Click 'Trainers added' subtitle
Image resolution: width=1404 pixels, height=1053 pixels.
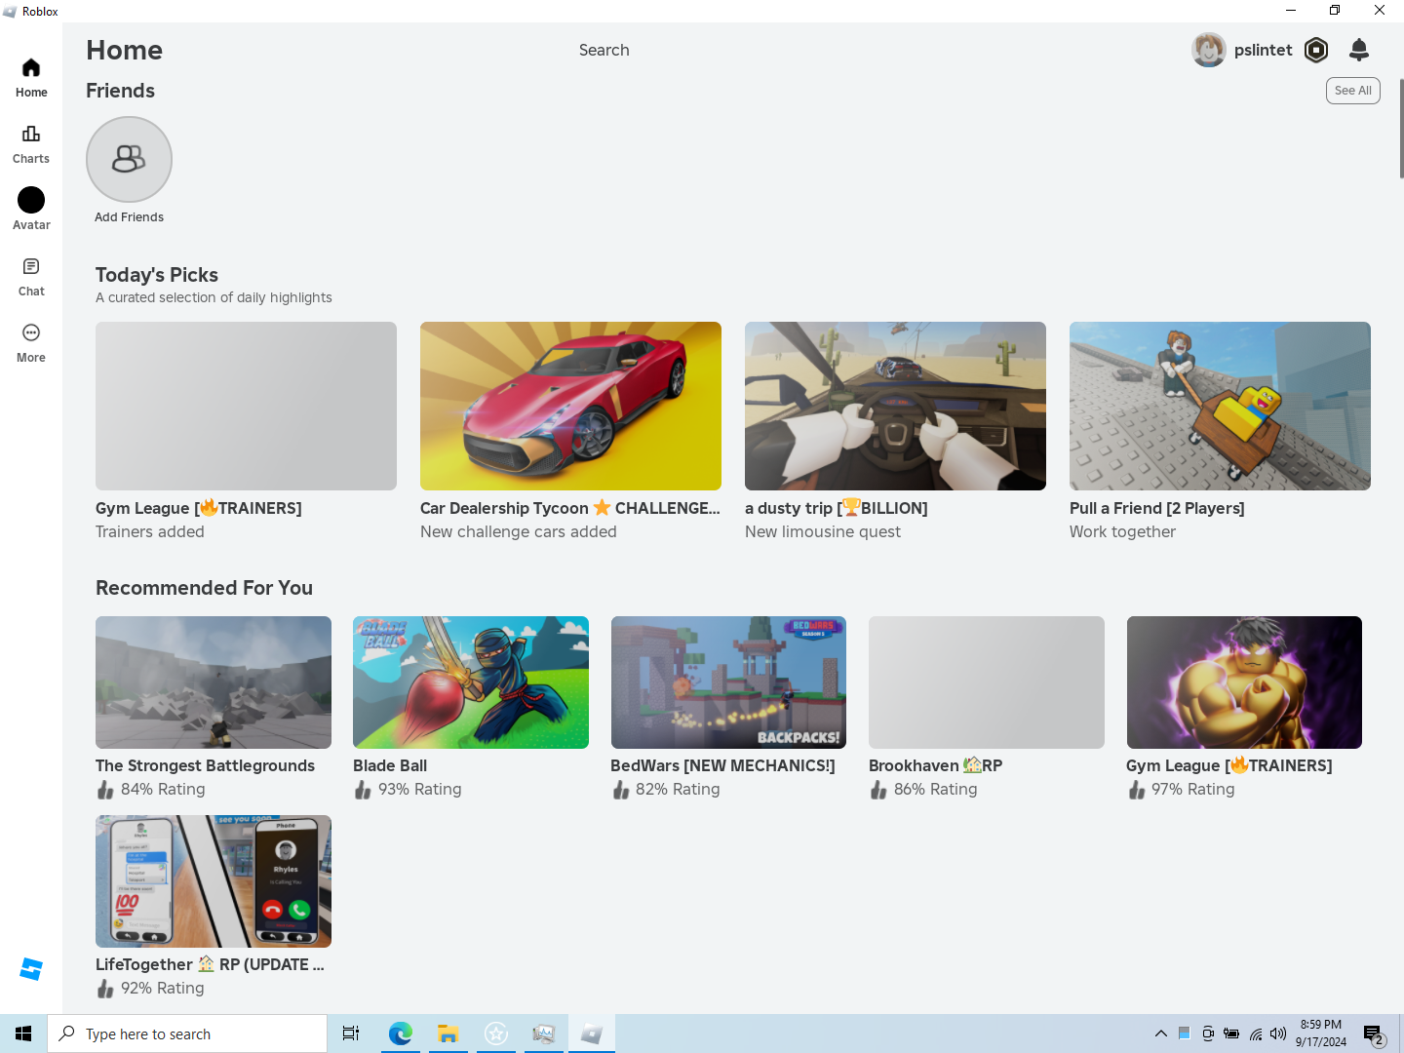150,531
